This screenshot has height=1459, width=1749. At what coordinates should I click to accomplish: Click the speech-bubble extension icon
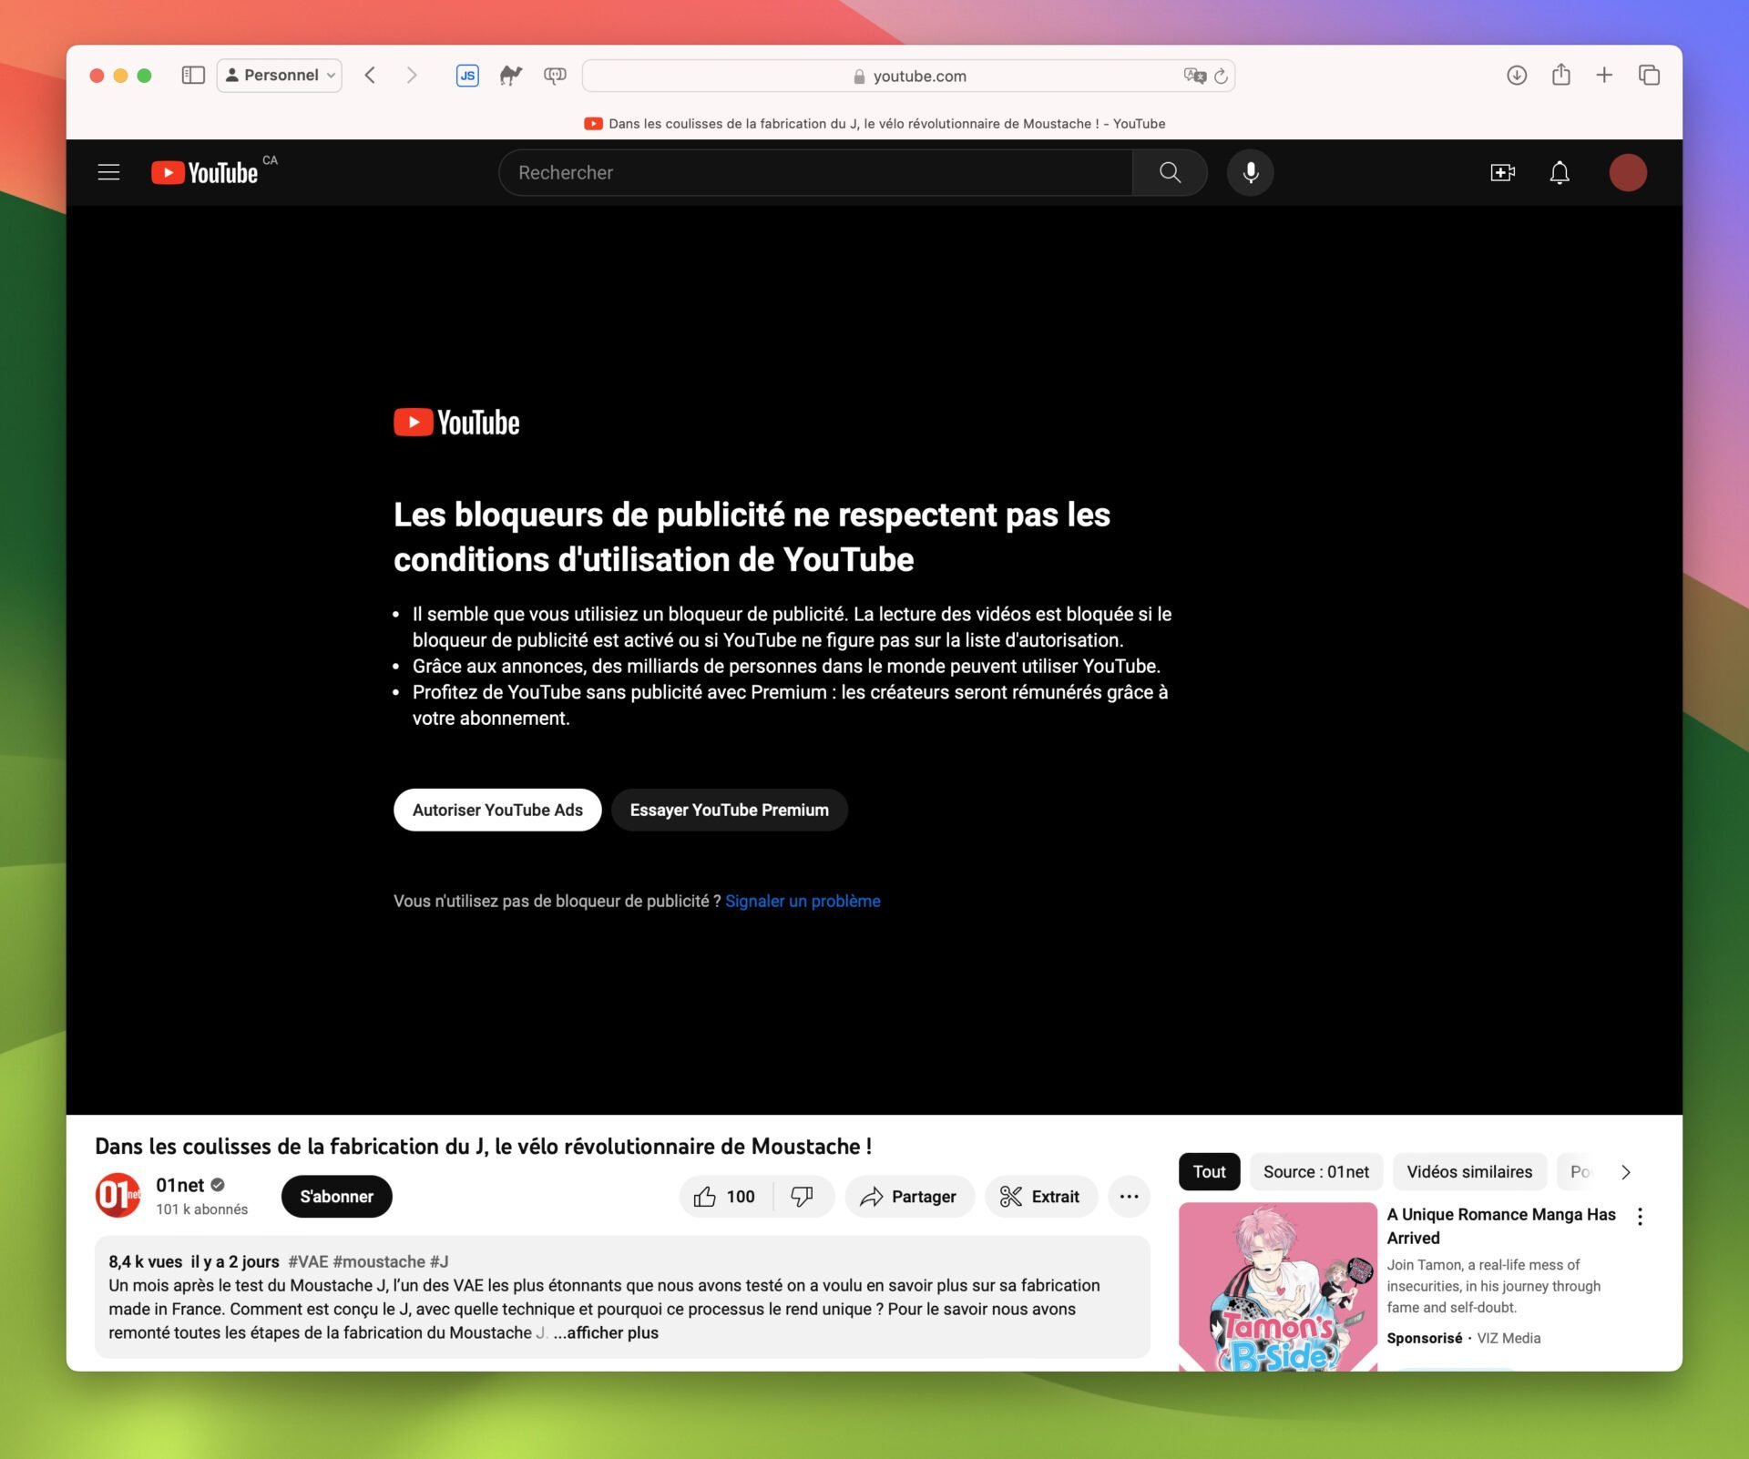pos(555,76)
